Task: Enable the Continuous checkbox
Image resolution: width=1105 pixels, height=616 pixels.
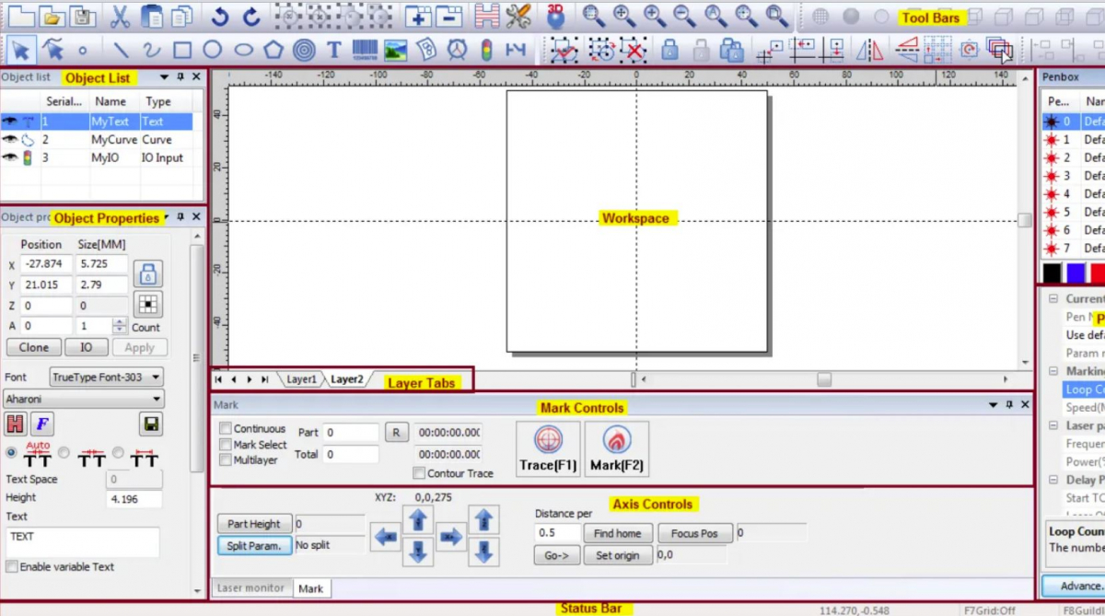Action: 226,428
